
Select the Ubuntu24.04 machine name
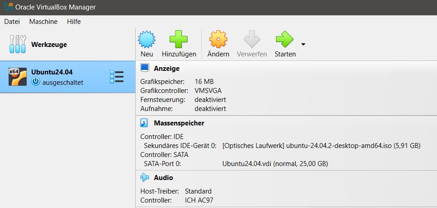[x=52, y=72]
